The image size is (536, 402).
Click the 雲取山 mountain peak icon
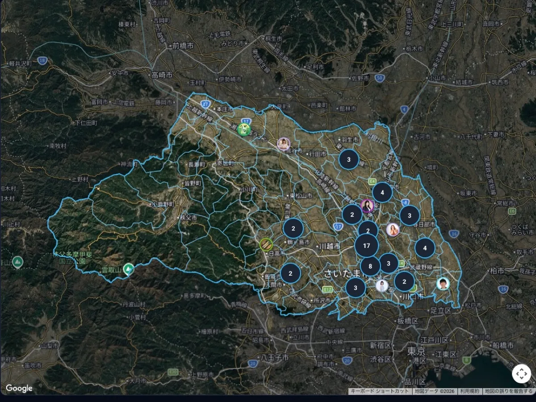coord(128,269)
